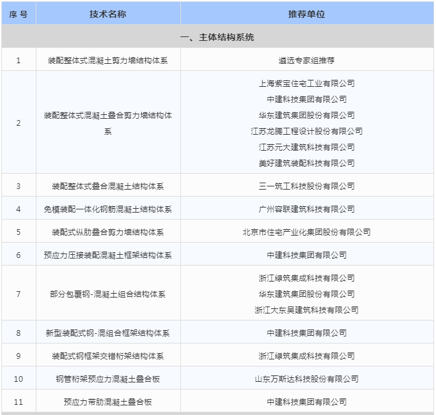This screenshot has width=436, height=415.
Task: Click 上海紫宝住宅工业有限公司 in the list
Action: 307,83
